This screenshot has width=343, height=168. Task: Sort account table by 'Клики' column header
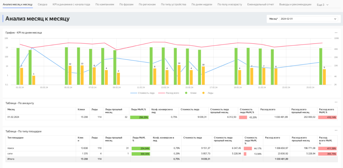point(81,109)
